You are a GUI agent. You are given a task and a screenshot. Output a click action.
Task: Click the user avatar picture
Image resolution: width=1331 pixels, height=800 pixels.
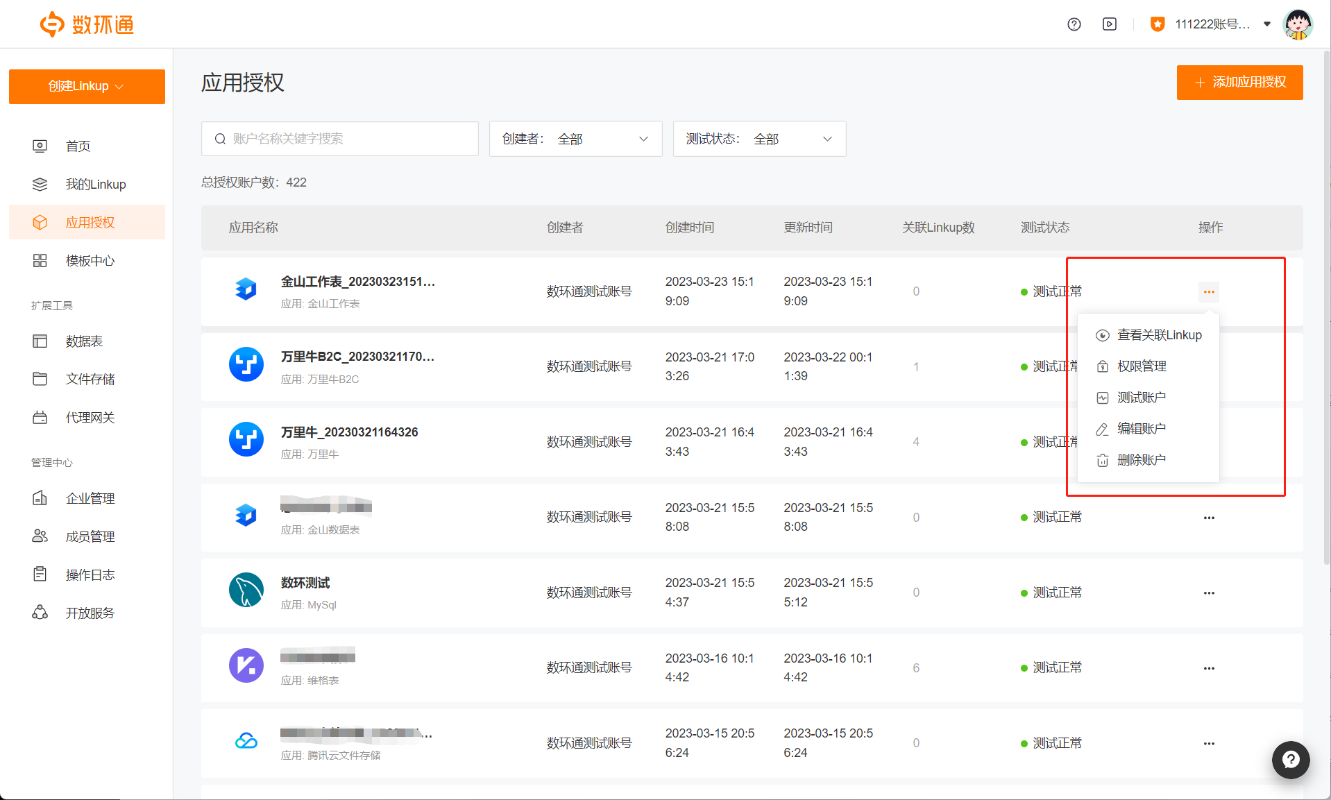(1297, 24)
